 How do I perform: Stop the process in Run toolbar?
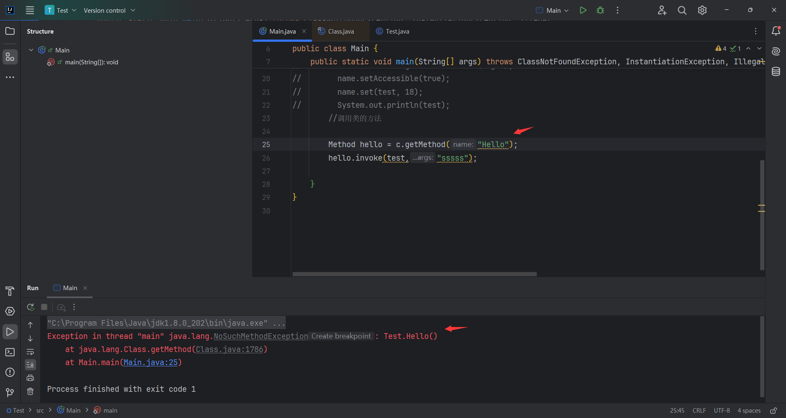(x=44, y=307)
